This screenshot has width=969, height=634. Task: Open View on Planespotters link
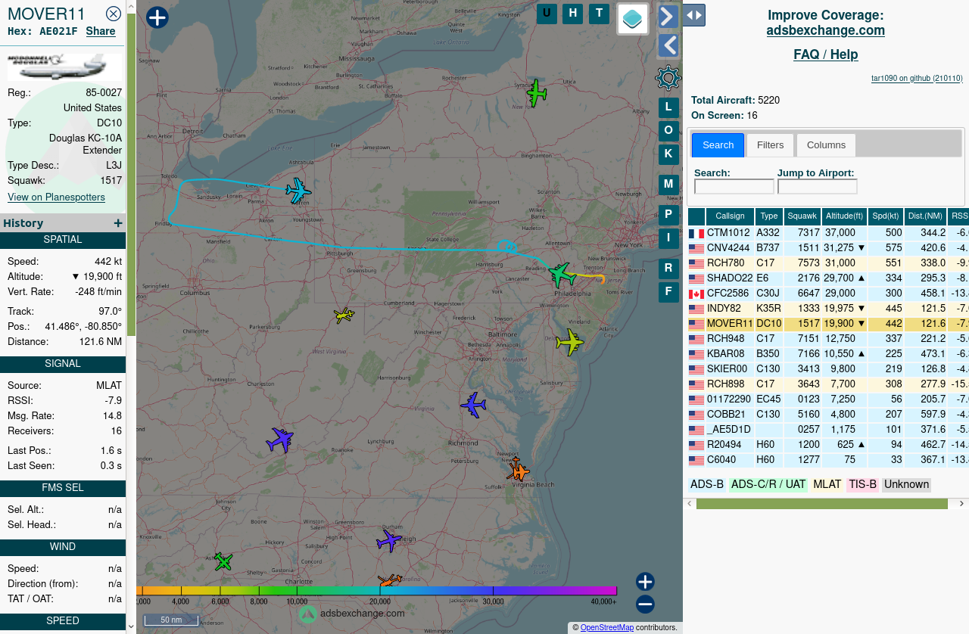coord(56,197)
